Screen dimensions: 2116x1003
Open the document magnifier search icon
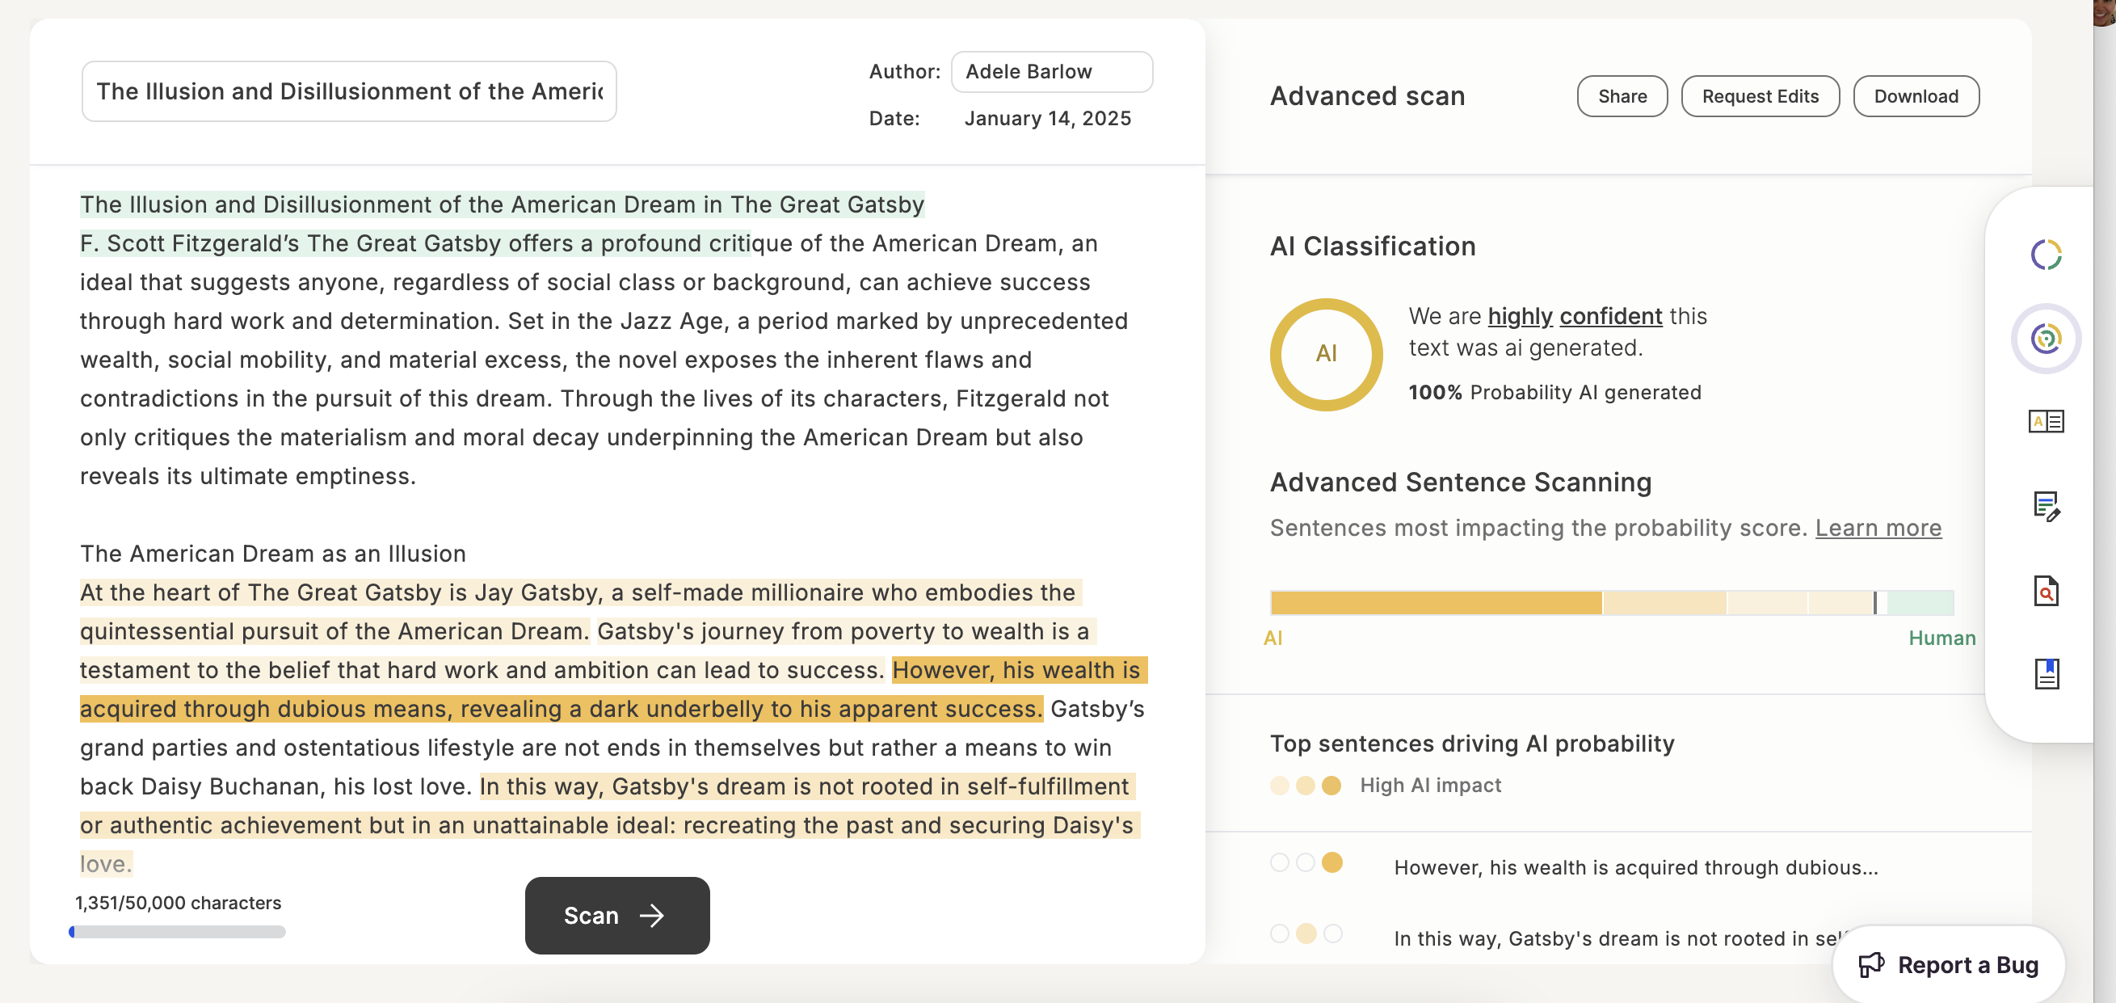point(2046,591)
